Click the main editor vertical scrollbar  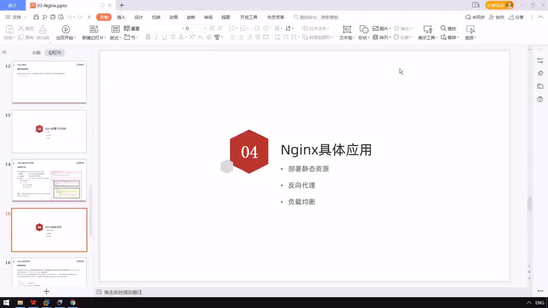(x=530, y=204)
